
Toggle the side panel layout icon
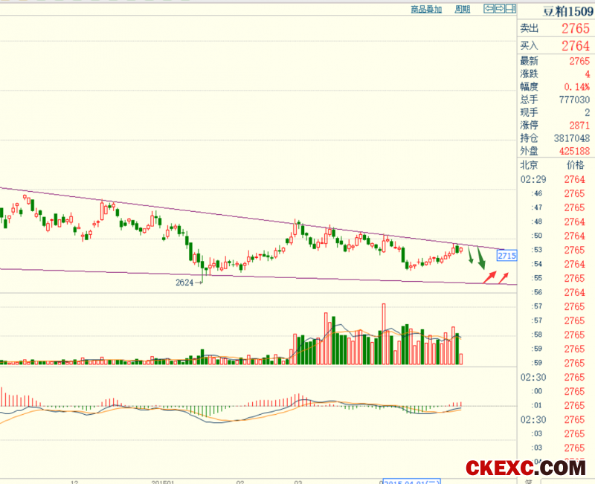[510, 9]
